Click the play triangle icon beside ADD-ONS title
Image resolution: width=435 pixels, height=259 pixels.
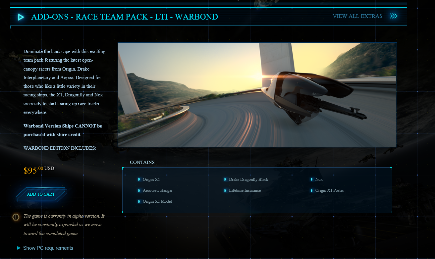coord(21,17)
